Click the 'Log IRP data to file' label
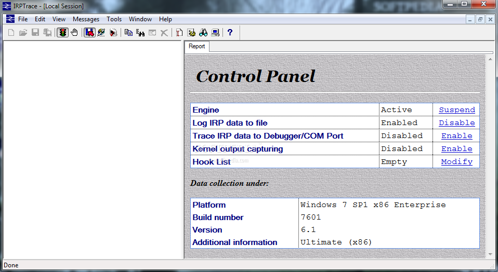 tap(230, 123)
